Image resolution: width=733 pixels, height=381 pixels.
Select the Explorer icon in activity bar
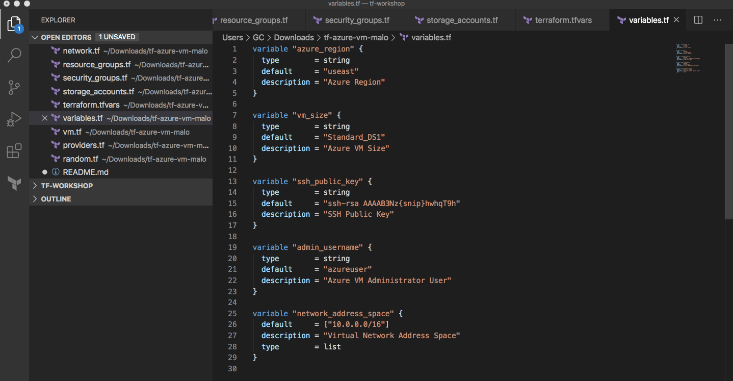(14, 24)
